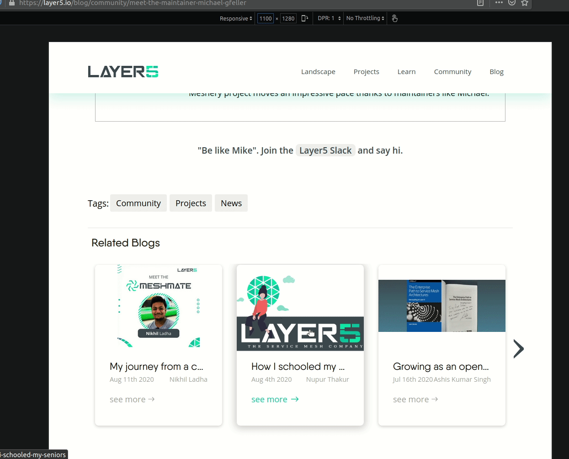Open the Meet the MeshMate Nikhil Ladha thumbnail

tap(159, 306)
